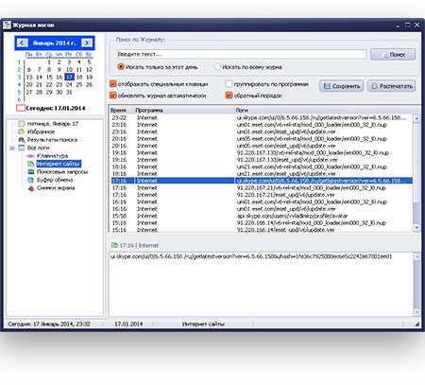This screenshot has width=425, height=385.
Task: Go to previous month in calendar
Action: 22,43
